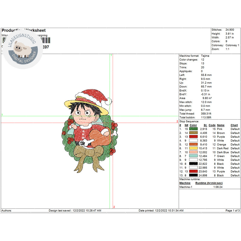The width and height of the screenshot is (241, 241).
Task: Click the Brown thread color swatch
Action: pyautogui.click(x=193, y=133)
